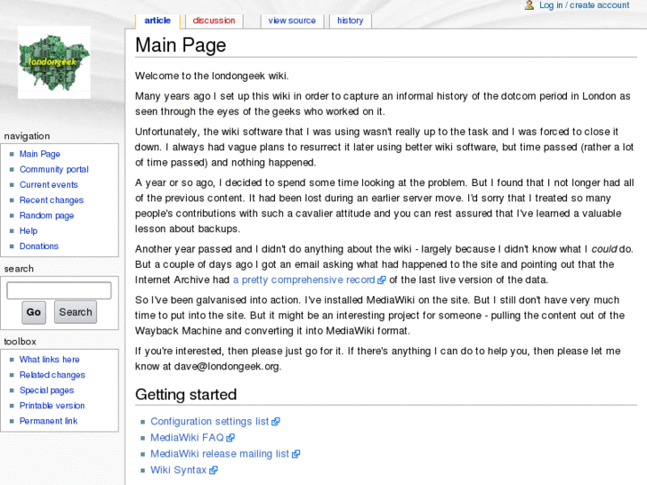The image size is (647, 485).
Task: Open What links here
Action: click(50, 360)
